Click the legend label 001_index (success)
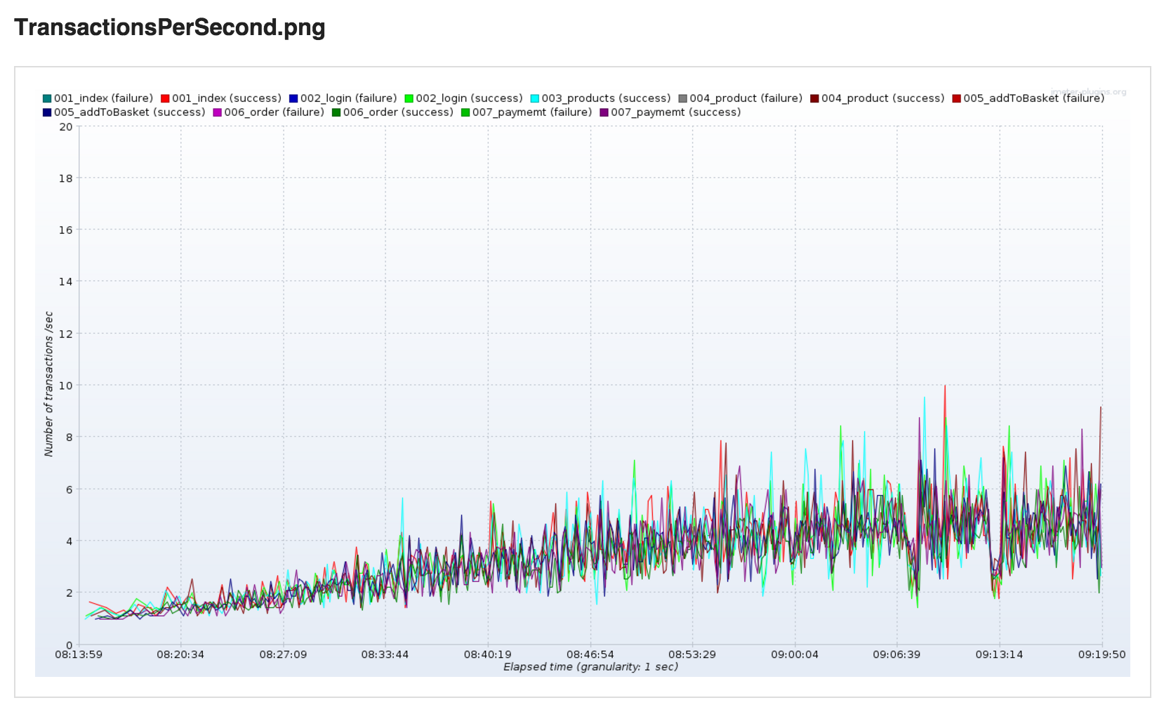Screen dimensions: 1164x712 (x=226, y=98)
